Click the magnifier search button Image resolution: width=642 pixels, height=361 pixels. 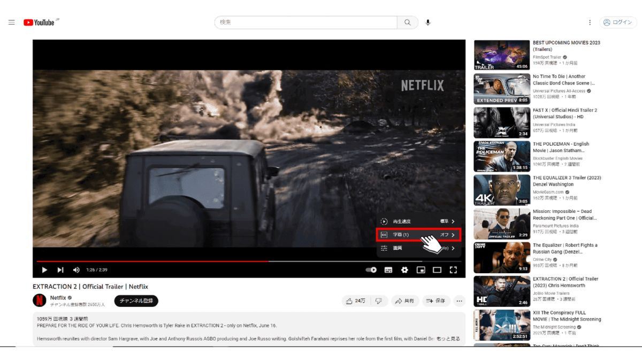[x=408, y=22]
